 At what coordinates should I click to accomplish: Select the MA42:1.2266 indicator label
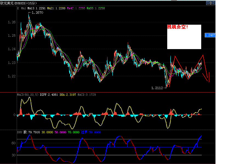coord(76,8)
